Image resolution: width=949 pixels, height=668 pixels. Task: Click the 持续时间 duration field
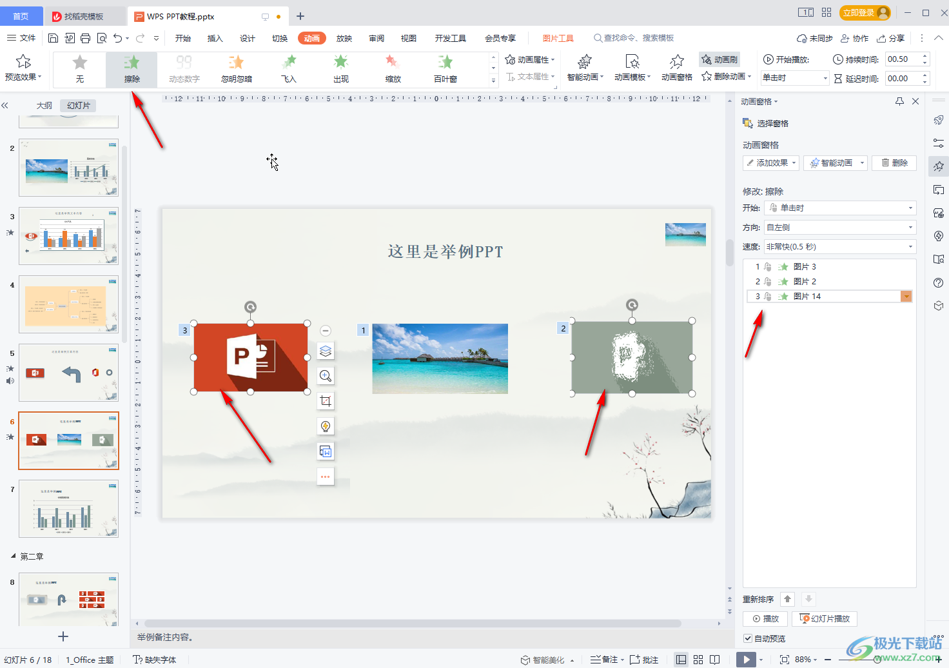tap(903, 59)
